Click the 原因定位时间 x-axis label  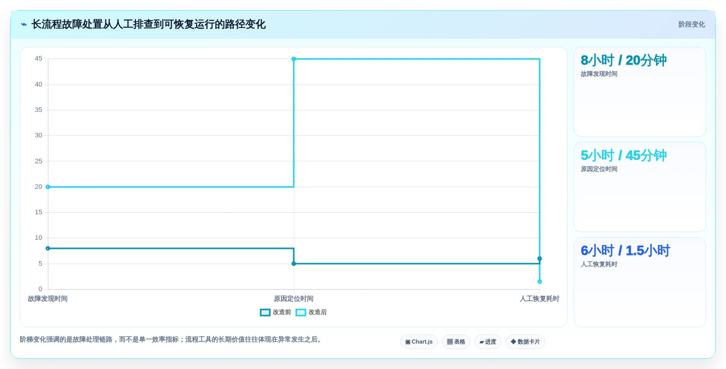point(294,299)
